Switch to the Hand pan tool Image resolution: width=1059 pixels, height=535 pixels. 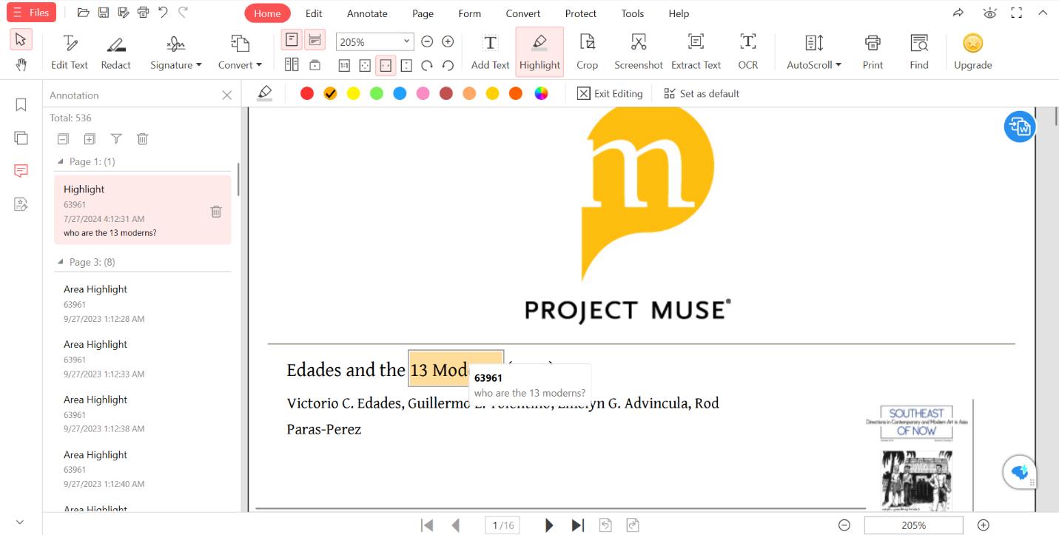pyautogui.click(x=21, y=65)
